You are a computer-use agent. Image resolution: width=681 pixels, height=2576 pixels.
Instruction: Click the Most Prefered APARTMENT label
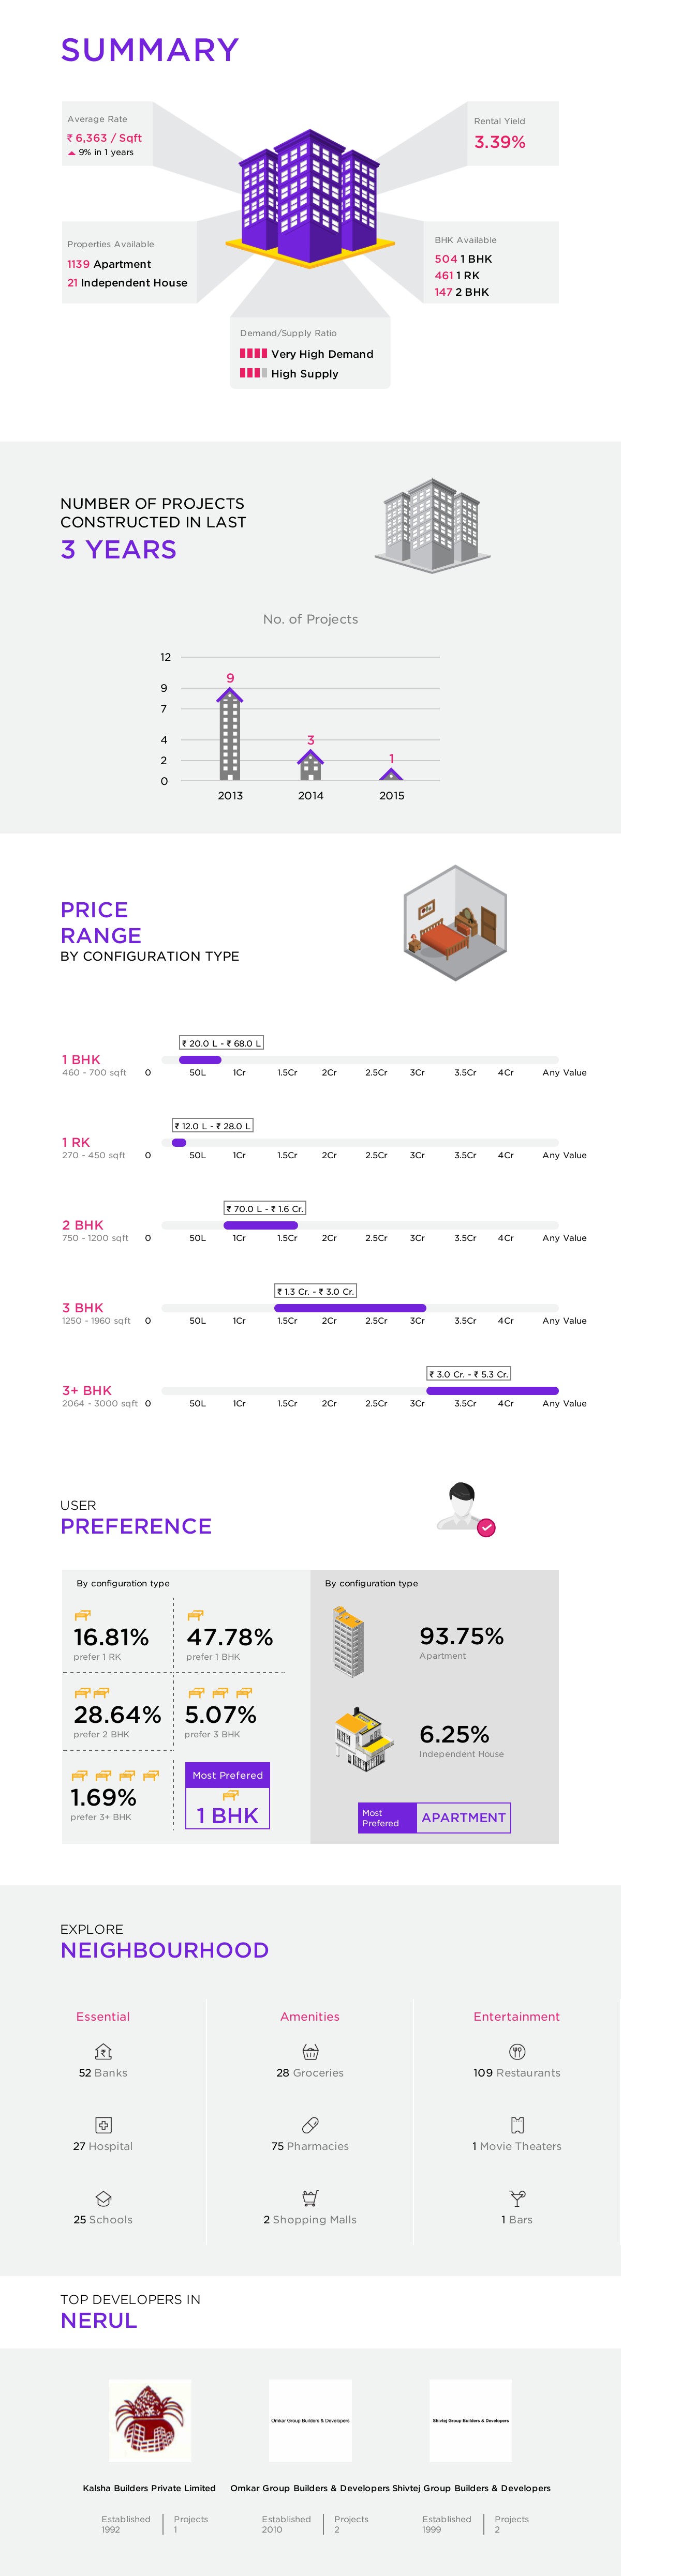click(x=435, y=1817)
